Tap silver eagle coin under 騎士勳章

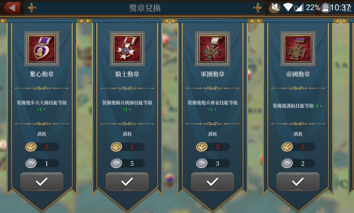click(x=116, y=164)
